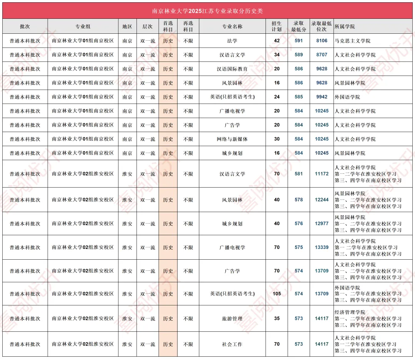The image size is (415, 359).
Task: Click the 层次 column header
Action: click(x=148, y=26)
